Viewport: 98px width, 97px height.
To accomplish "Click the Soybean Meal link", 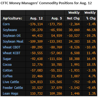I will coord(13,41).
